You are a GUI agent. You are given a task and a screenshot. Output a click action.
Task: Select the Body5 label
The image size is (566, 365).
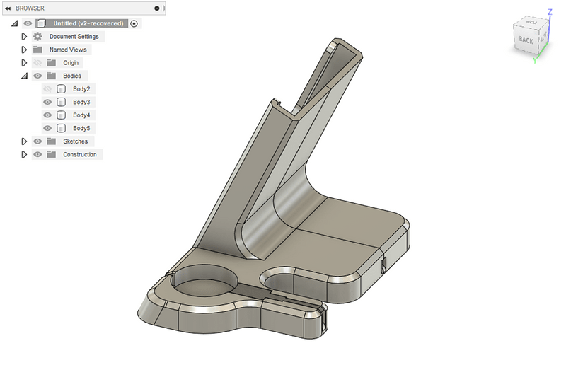pyautogui.click(x=81, y=128)
